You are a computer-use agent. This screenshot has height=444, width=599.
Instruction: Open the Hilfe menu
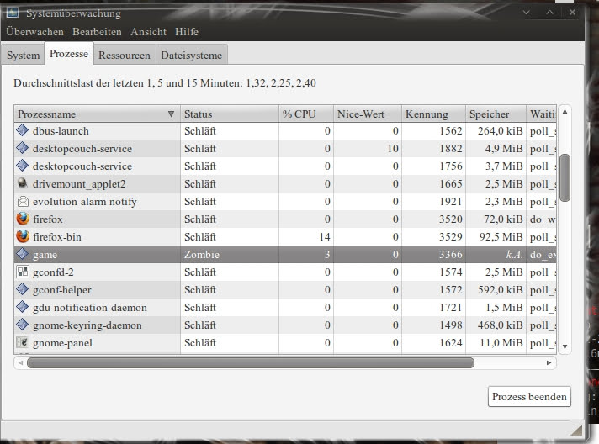(x=187, y=31)
